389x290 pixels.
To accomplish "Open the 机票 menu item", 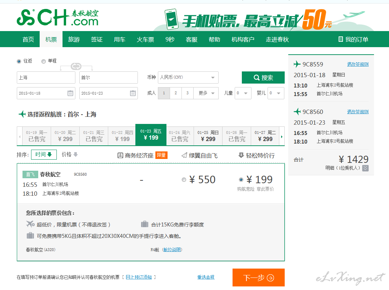I will click(x=51, y=39).
